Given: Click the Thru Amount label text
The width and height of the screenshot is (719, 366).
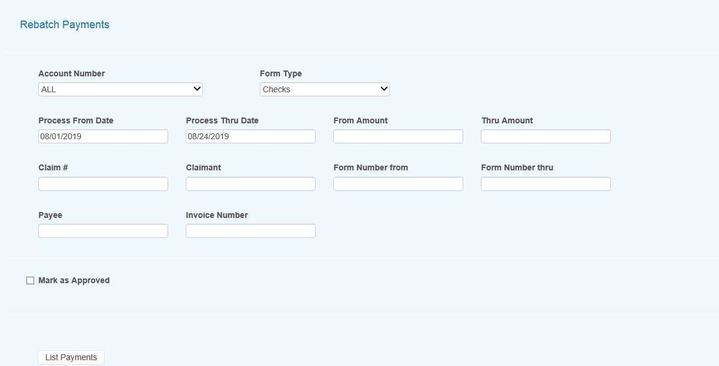Looking at the screenshot, I should pos(507,120).
